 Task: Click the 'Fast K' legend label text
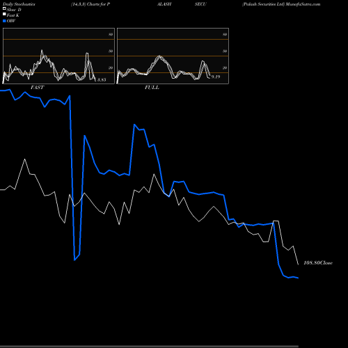click(13, 15)
